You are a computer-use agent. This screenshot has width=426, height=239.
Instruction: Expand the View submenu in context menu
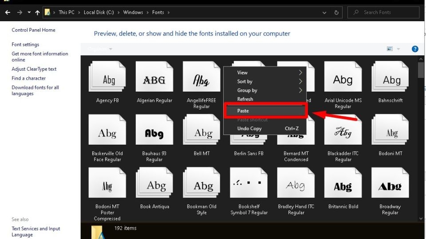[x=265, y=73]
